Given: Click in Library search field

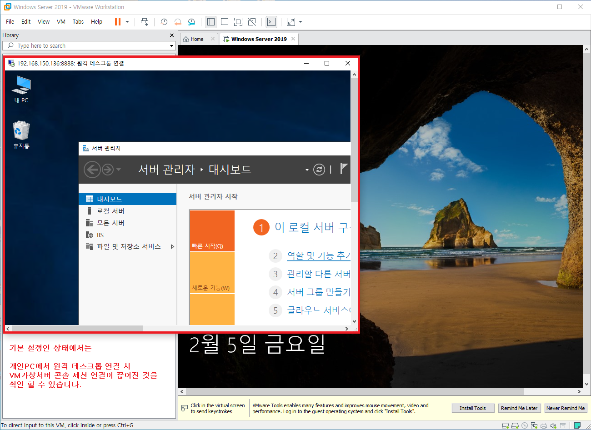Looking at the screenshot, I should (89, 46).
